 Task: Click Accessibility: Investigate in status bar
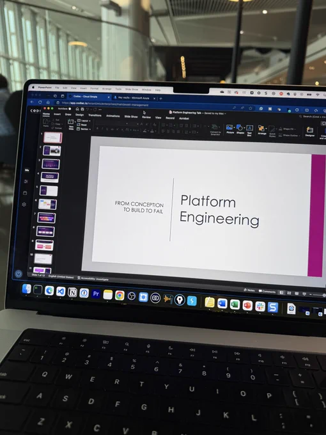pos(93,278)
